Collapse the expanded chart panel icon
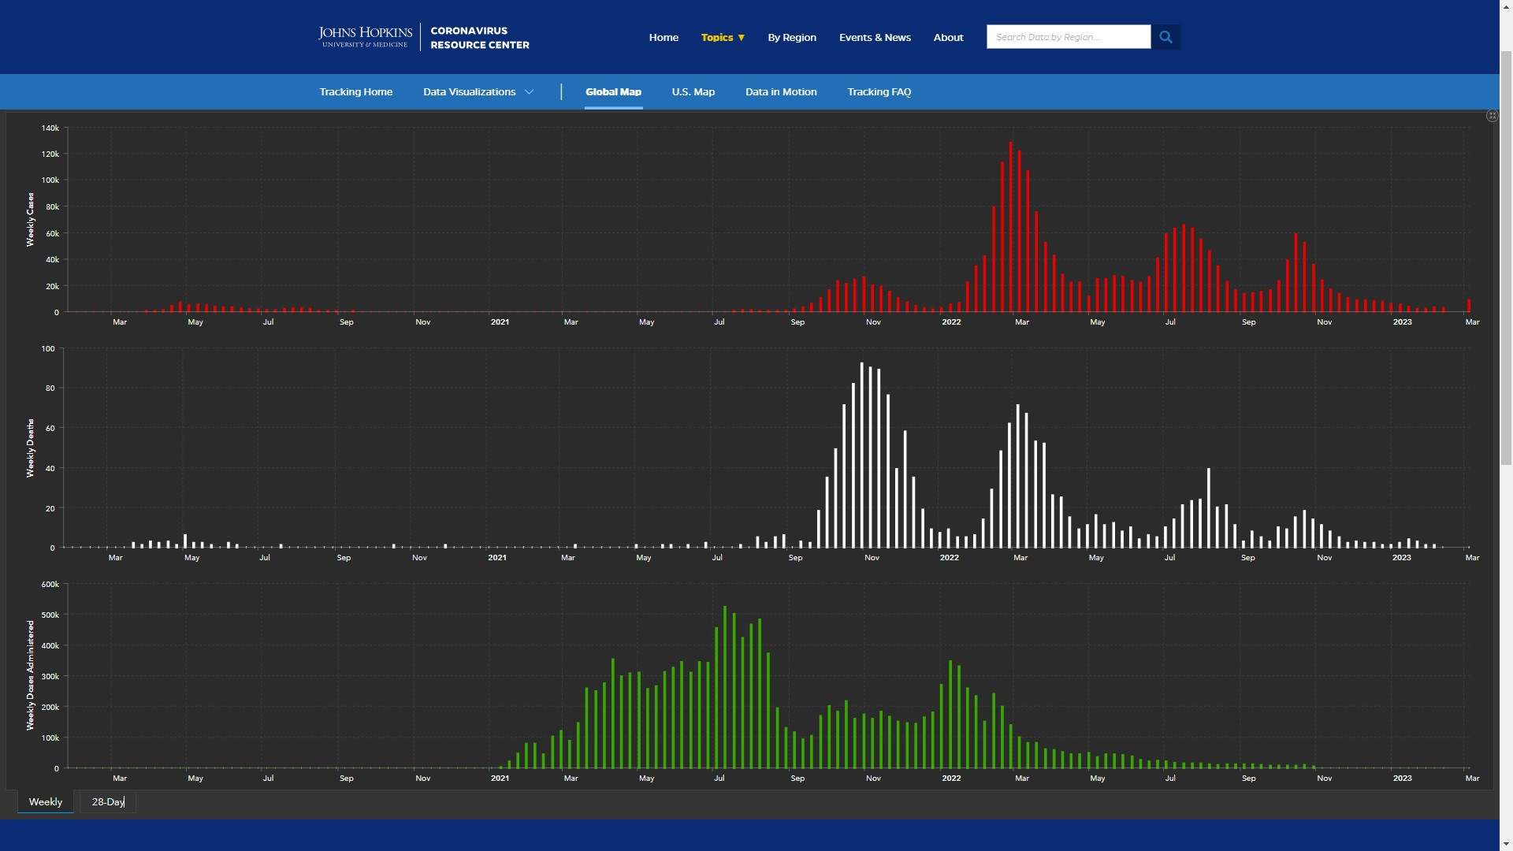The height and width of the screenshot is (851, 1513). [x=1492, y=116]
